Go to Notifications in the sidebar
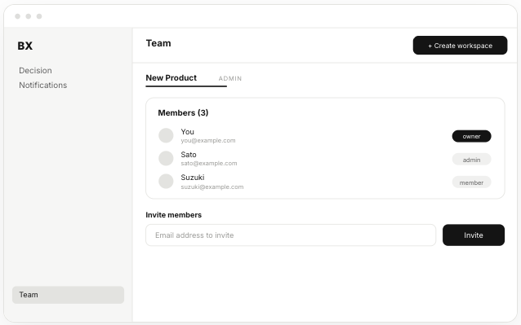 (42, 86)
